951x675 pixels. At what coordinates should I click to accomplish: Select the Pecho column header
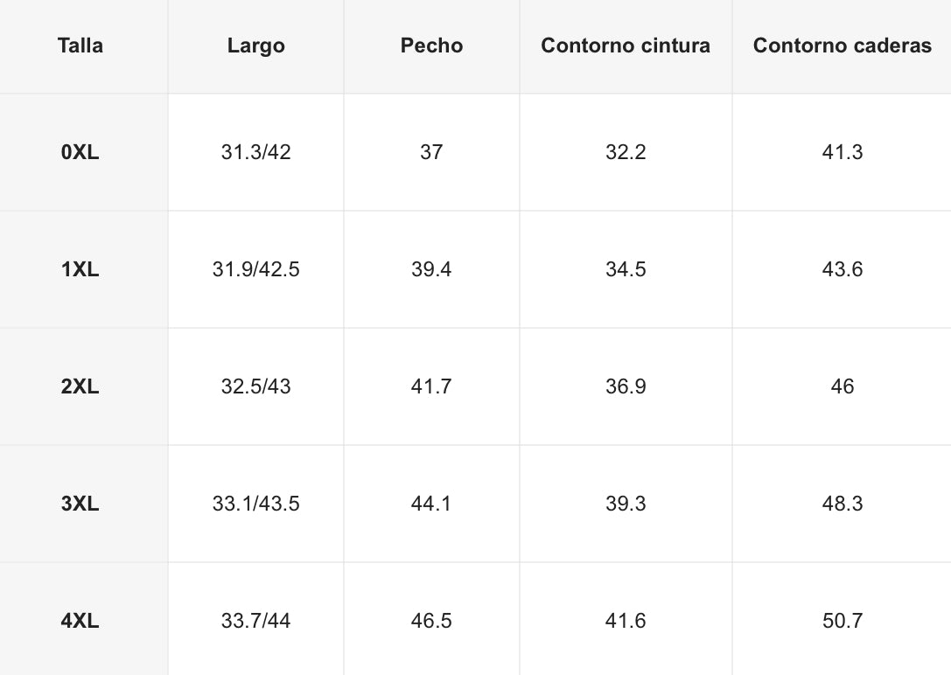tap(431, 46)
